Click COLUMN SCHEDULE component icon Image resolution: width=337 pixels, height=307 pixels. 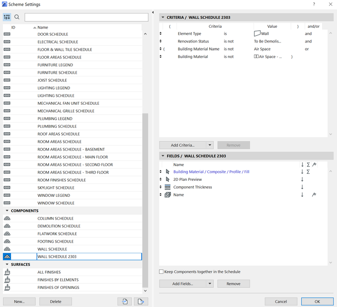[x=7, y=218]
